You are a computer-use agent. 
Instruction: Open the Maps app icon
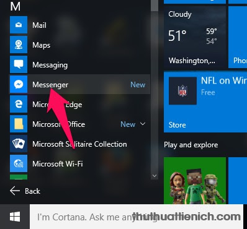[x=19, y=45]
